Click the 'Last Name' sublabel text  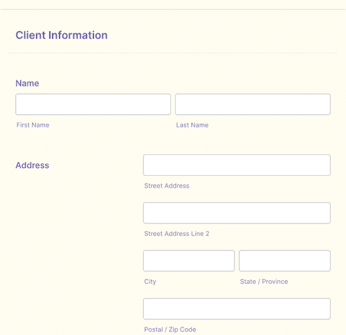point(192,125)
